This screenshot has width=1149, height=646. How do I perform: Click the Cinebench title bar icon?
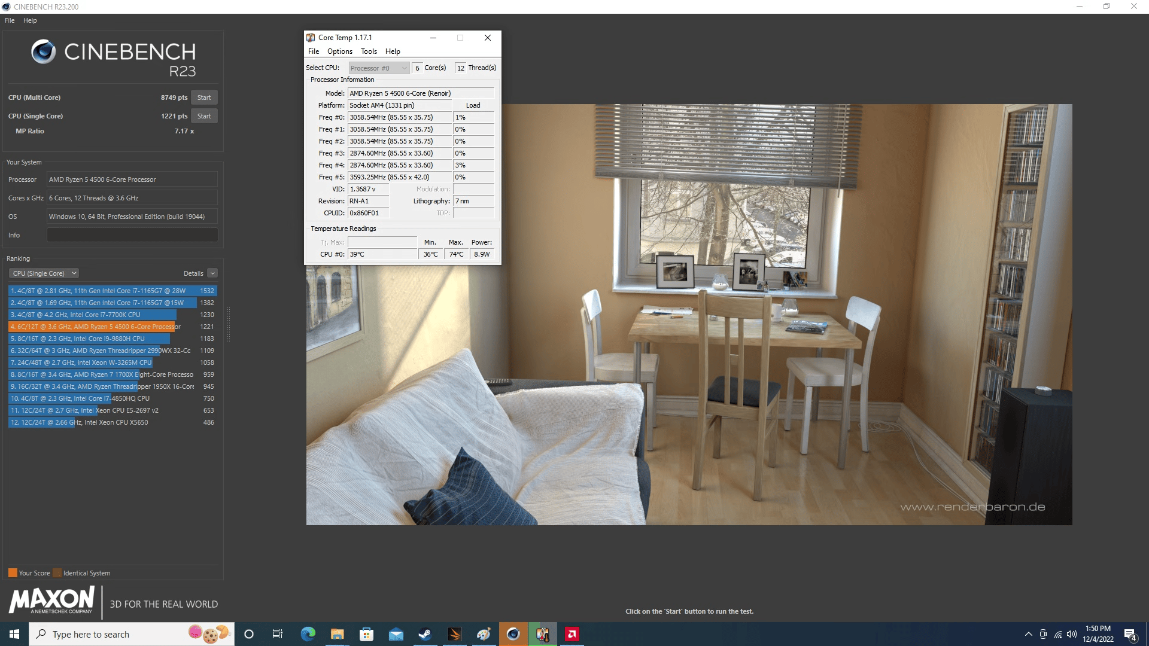point(6,7)
